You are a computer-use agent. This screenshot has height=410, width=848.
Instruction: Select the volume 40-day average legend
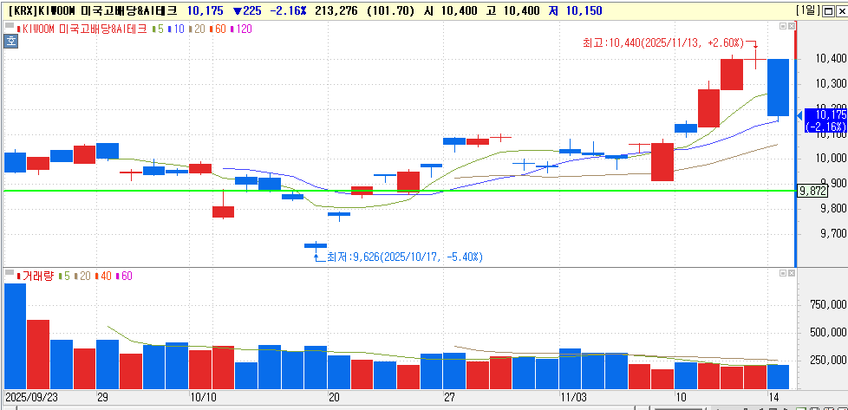pyautogui.click(x=103, y=276)
